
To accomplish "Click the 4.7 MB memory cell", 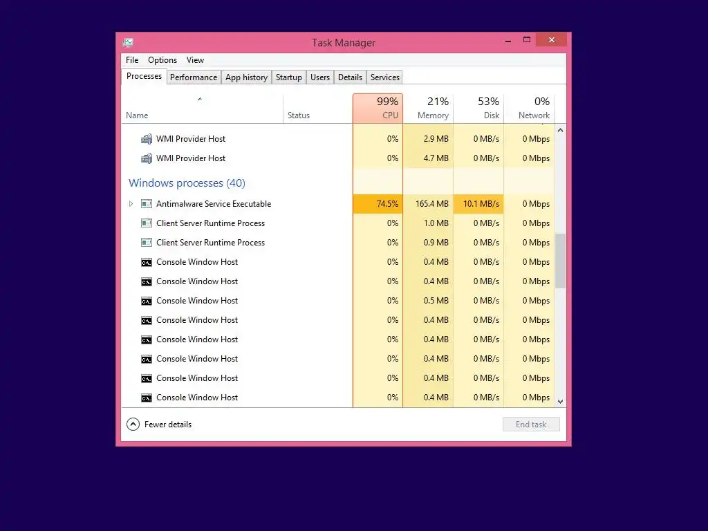I will tap(428, 158).
